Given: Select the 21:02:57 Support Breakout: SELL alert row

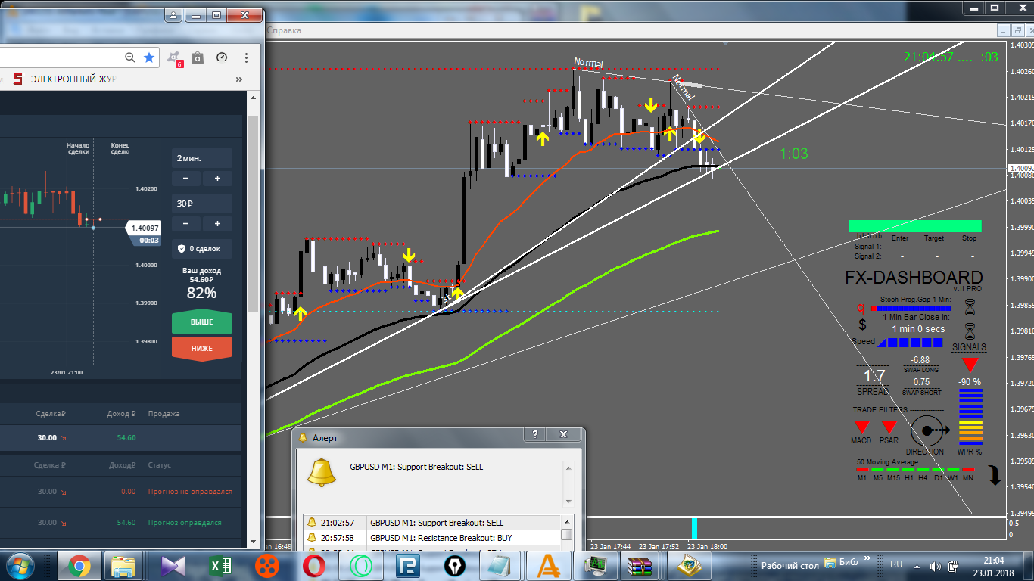Looking at the screenshot, I should pyautogui.click(x=432, y=523).
